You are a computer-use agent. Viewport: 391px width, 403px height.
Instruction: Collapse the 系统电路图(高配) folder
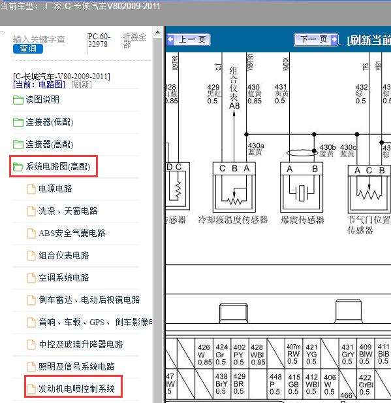[58, 167]
